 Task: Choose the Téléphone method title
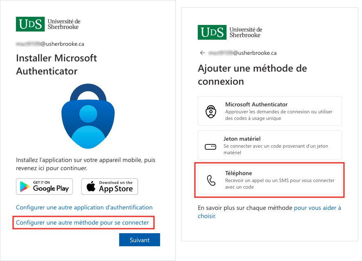coord(238,173)
